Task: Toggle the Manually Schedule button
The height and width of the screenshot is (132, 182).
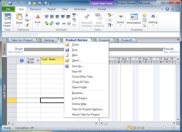Action: pos(87,20)
